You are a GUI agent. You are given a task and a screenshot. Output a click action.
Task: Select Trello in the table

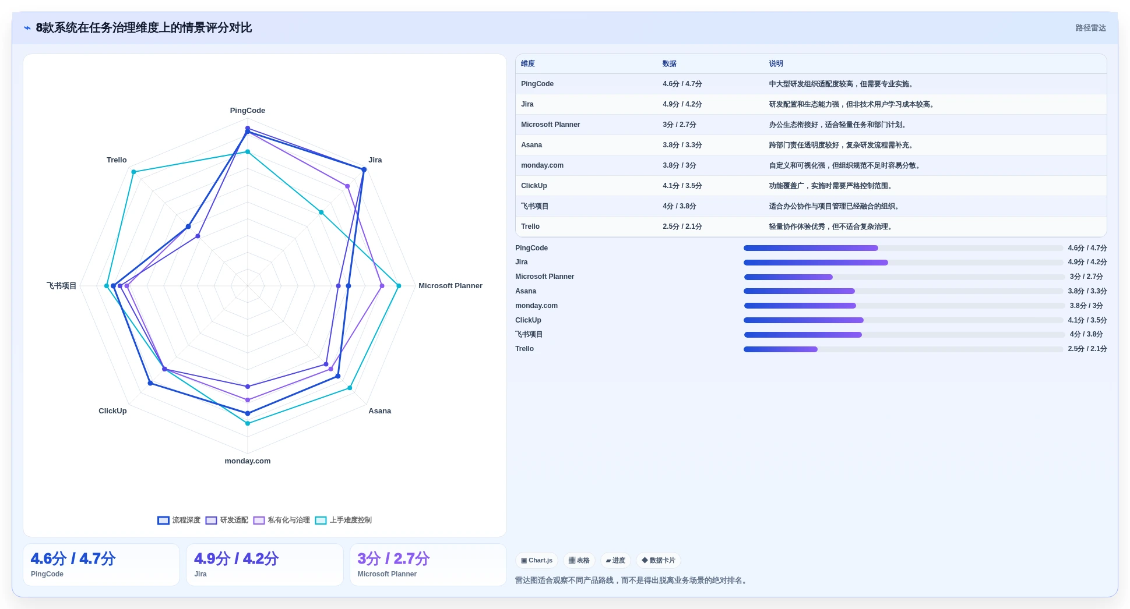pos(530,226)
